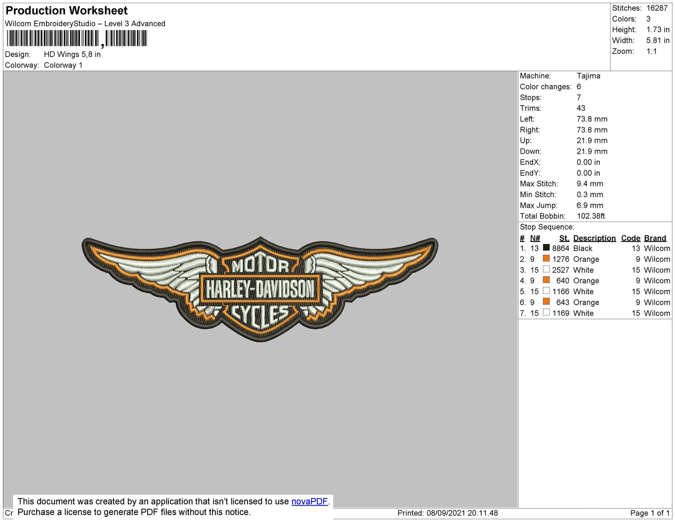
Task: Select the total bobbin value '102.38ft'
Action: click(x=591, y=216)
